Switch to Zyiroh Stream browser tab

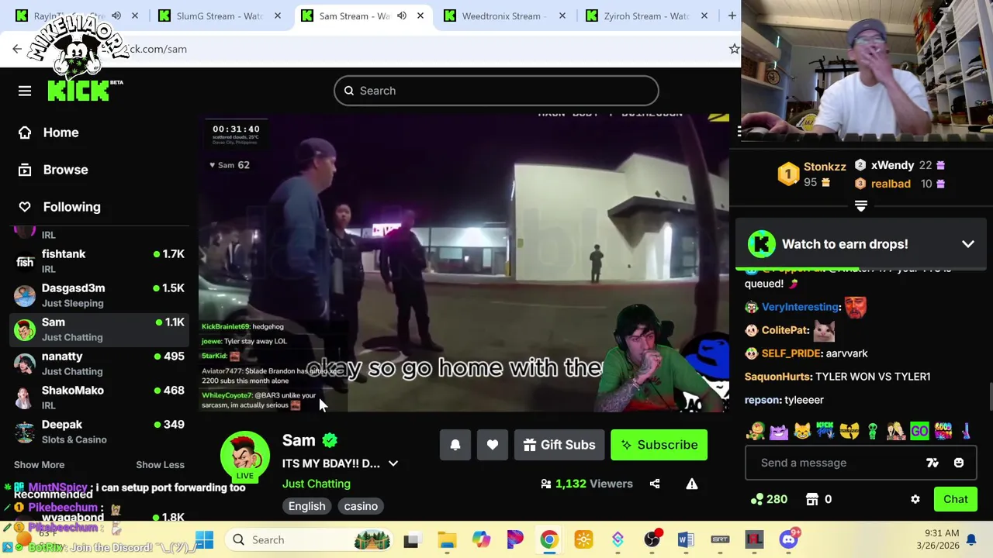[x=645, y=15]
